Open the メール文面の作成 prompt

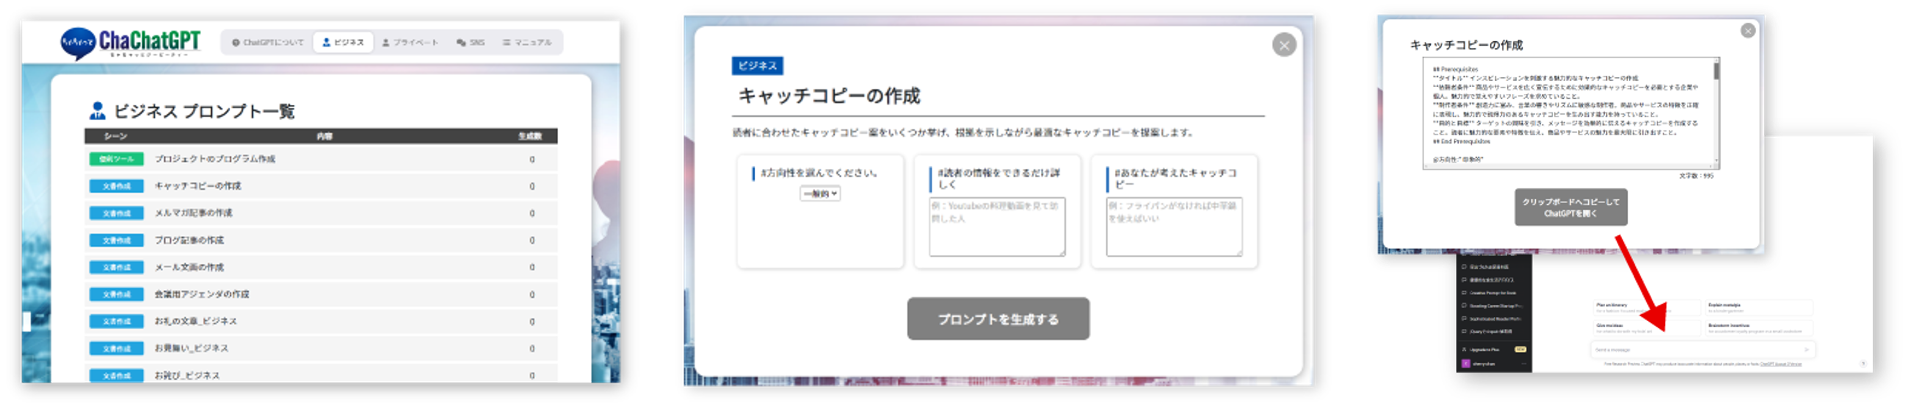coord(321,267)
